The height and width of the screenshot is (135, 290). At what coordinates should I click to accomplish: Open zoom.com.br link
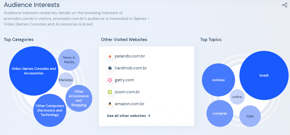click(x=127, y=92)
